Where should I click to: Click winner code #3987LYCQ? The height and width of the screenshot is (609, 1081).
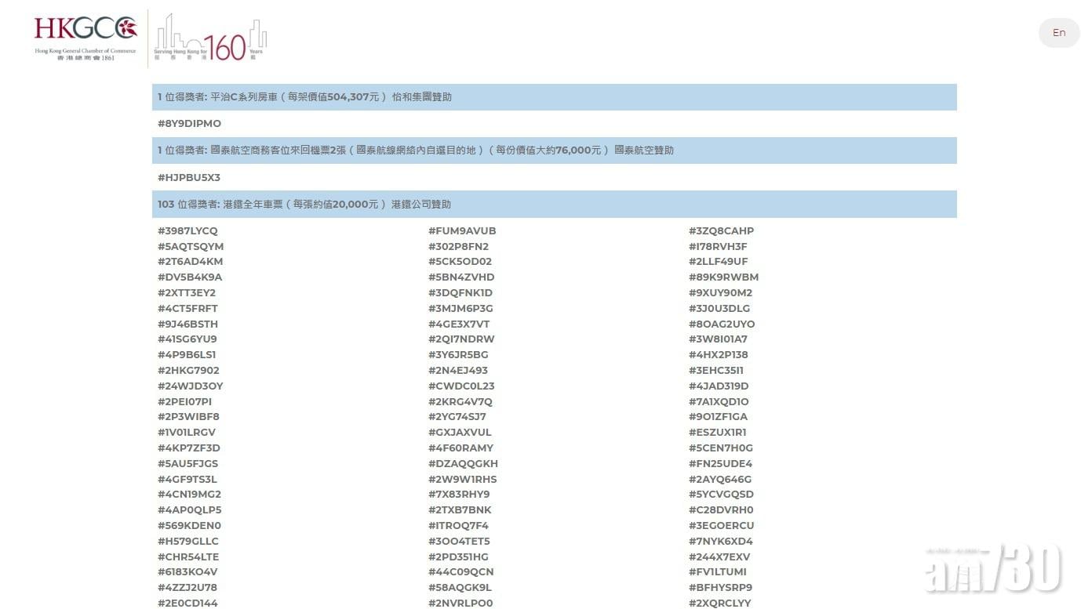pos(188,231)
